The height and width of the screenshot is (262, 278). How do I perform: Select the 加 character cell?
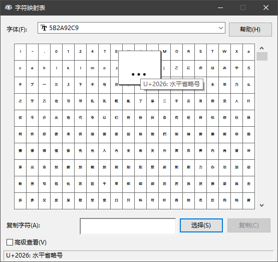237,168
